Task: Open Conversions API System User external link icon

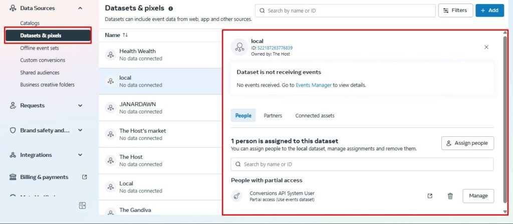Action: click(x=430, y=196)
